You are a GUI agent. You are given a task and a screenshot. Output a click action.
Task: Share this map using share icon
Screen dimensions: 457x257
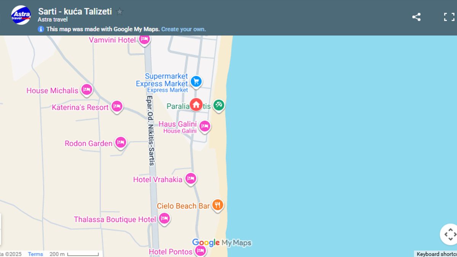point(416,17)
